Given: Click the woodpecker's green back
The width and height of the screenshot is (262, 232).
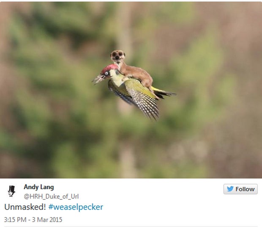Looking at the screenshot, I should pos(140,87).
